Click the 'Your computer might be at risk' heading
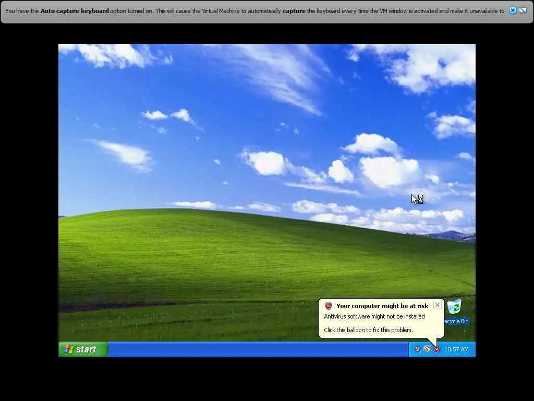The height and width of the screenshot is (401, 534). [x=382, y=306]
